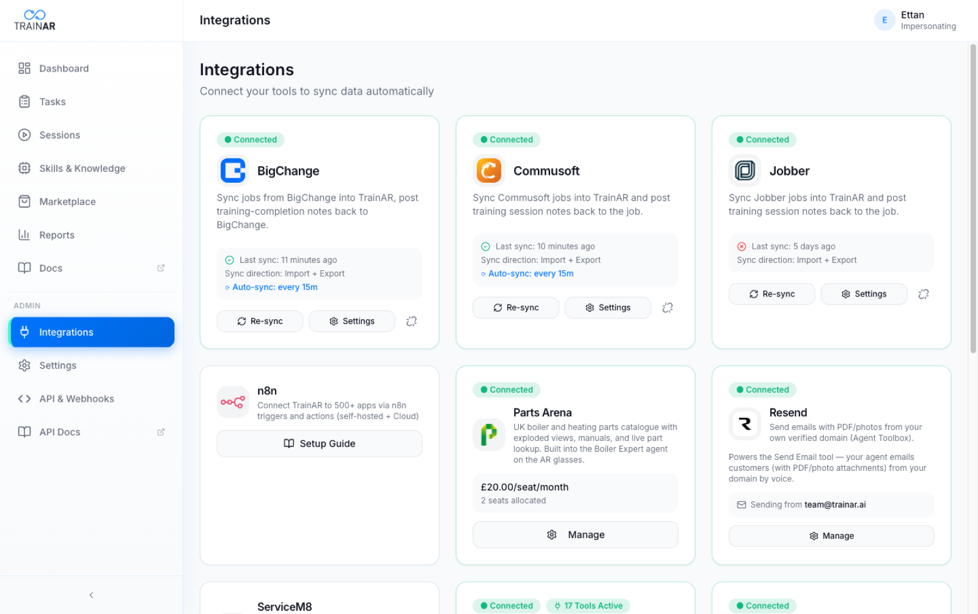978x614 pixels.
Task: Click Dashboard grid icon
Action: [24, 68]
